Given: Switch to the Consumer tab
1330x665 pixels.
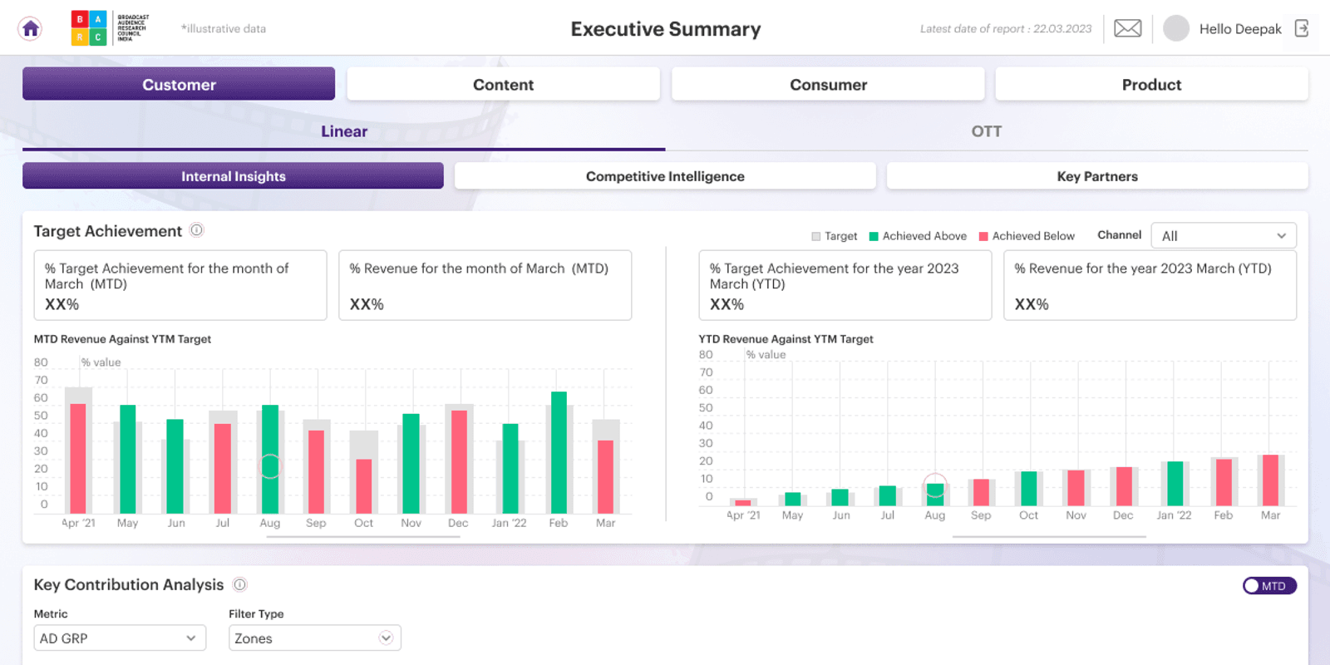Looking at the screenshot, I should (x=828, y=84).
